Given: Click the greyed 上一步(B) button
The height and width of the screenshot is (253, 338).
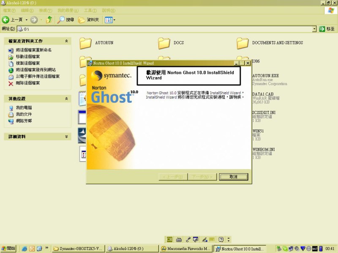Looking at the screenshot, I should [x=173, y=177].
